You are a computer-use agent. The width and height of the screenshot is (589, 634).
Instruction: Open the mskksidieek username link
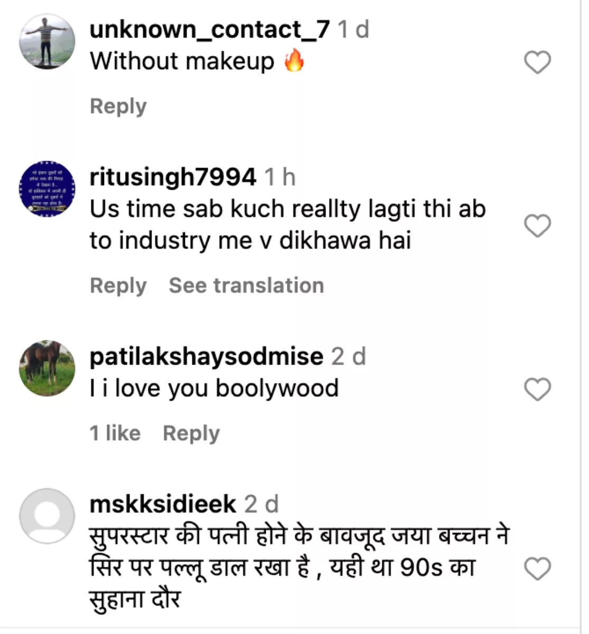pos(163,505)
